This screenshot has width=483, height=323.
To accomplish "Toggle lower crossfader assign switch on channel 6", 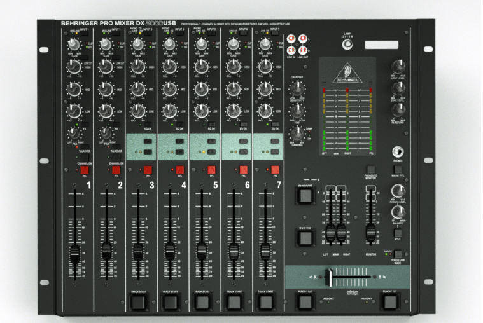I will click(x=243, y=152).
